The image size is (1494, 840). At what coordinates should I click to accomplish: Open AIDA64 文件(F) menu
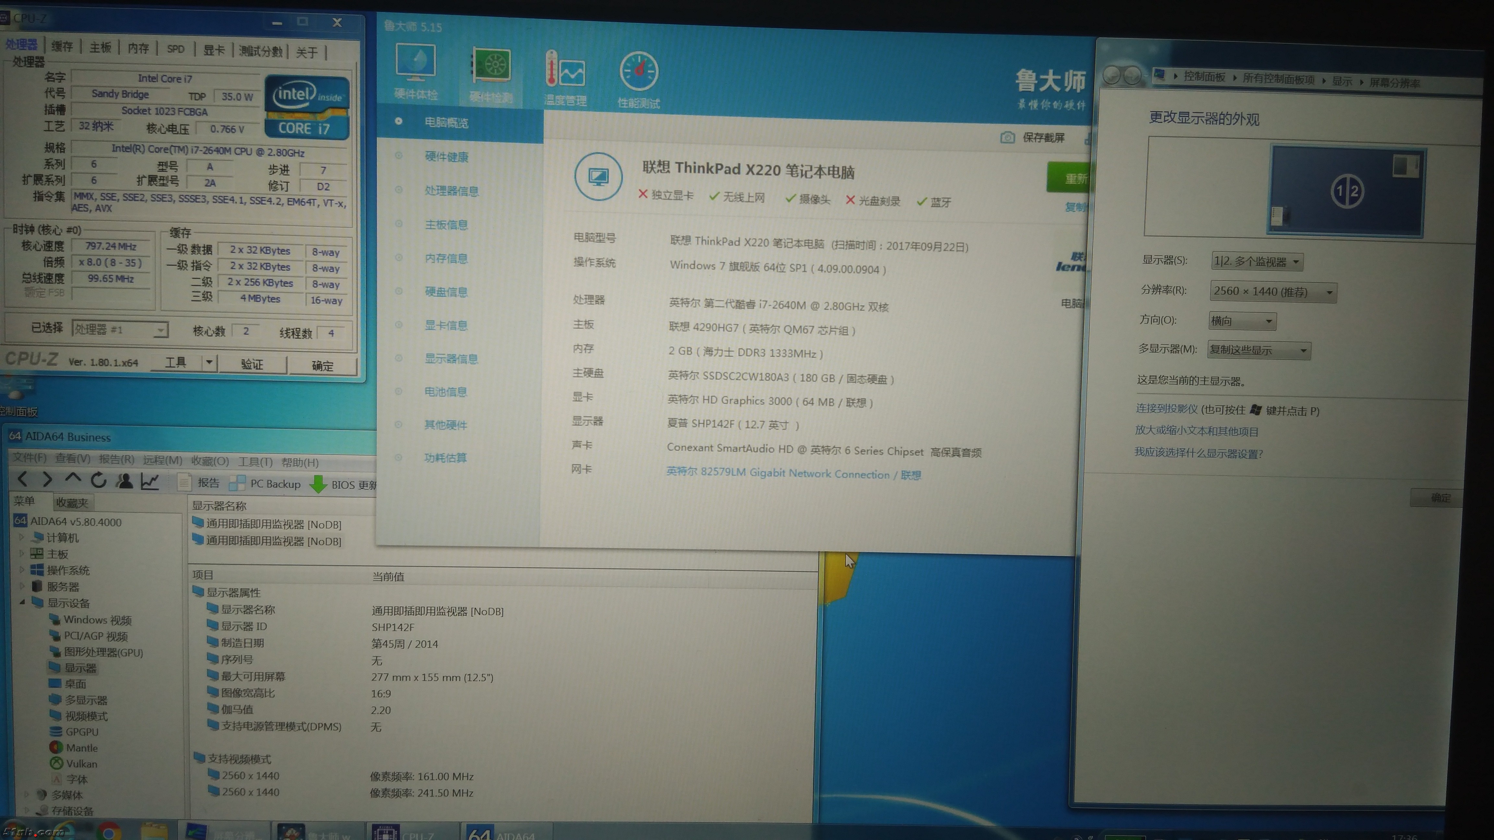click(30, 457)
